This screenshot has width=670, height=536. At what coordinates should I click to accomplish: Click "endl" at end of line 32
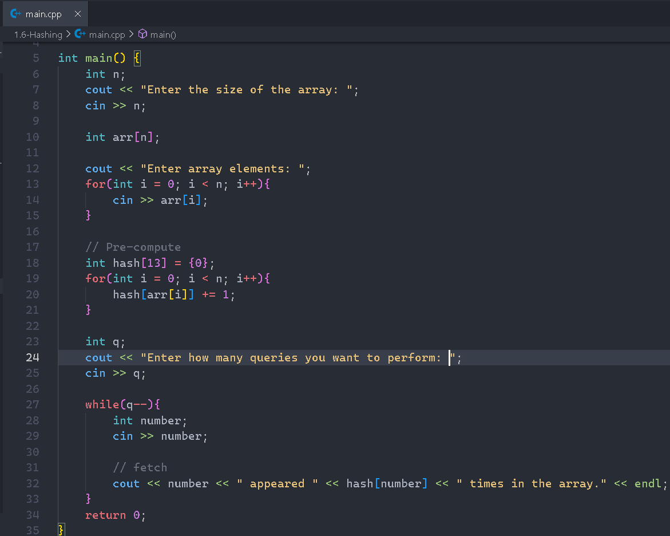648,483
